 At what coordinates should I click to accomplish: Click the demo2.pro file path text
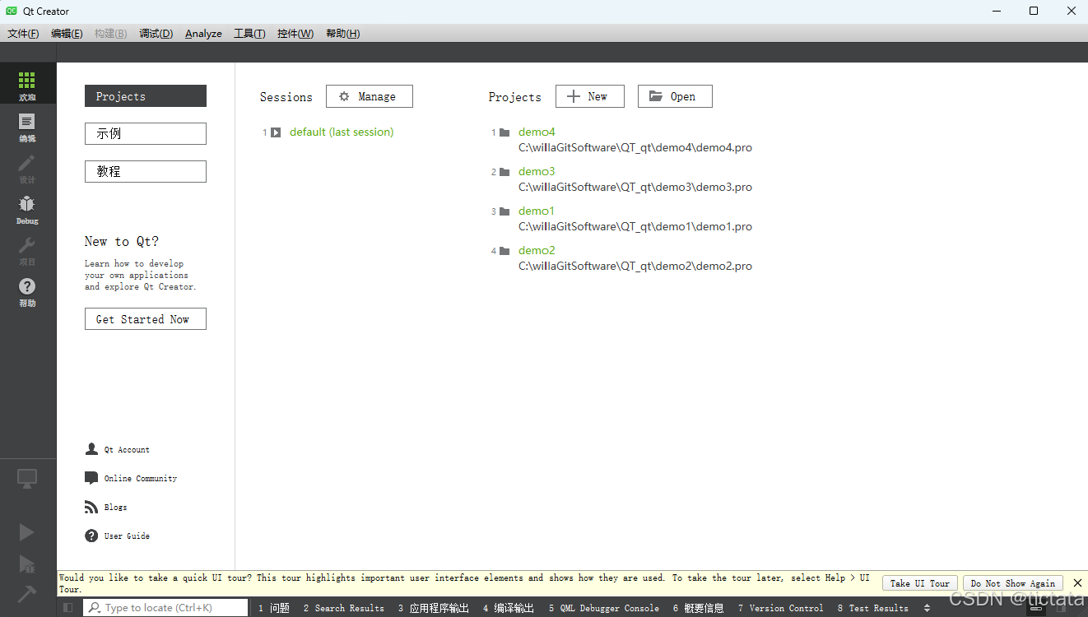[x=635, y=267]
